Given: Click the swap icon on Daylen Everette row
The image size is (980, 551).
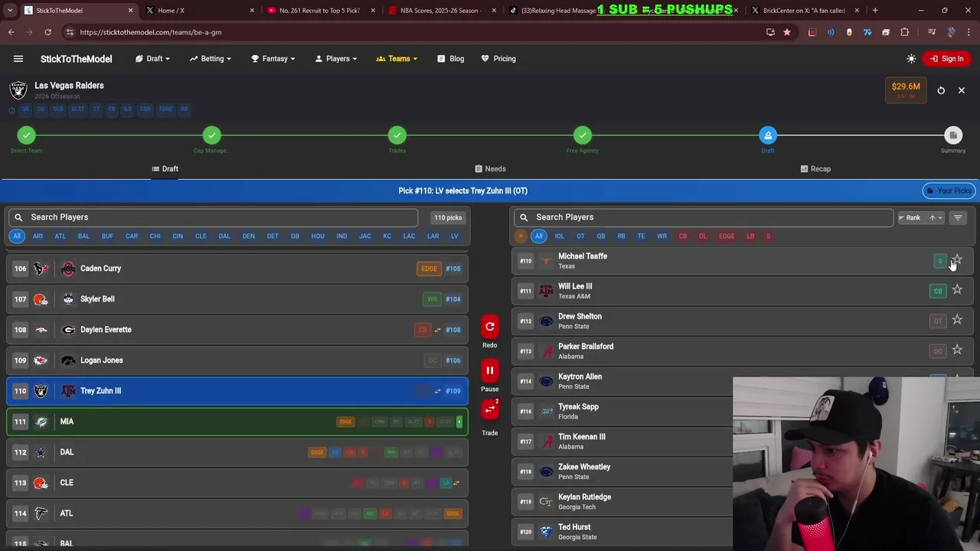Looking at the screenshot, I should 437,330.
